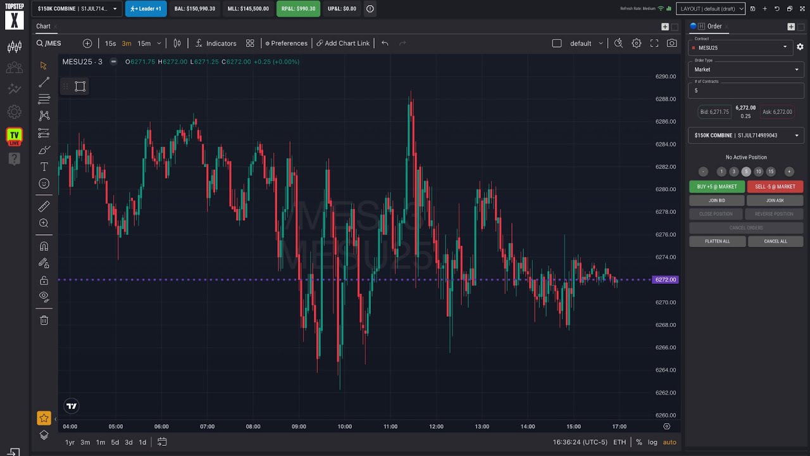
Task: Open the quick search lightning icon
Action: pos(618,43)
